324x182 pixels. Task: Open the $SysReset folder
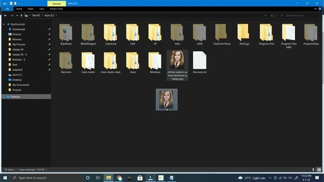66,34
